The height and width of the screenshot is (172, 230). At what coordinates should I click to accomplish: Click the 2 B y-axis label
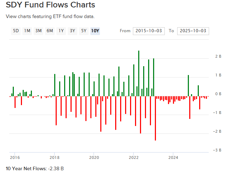point(218,57)
